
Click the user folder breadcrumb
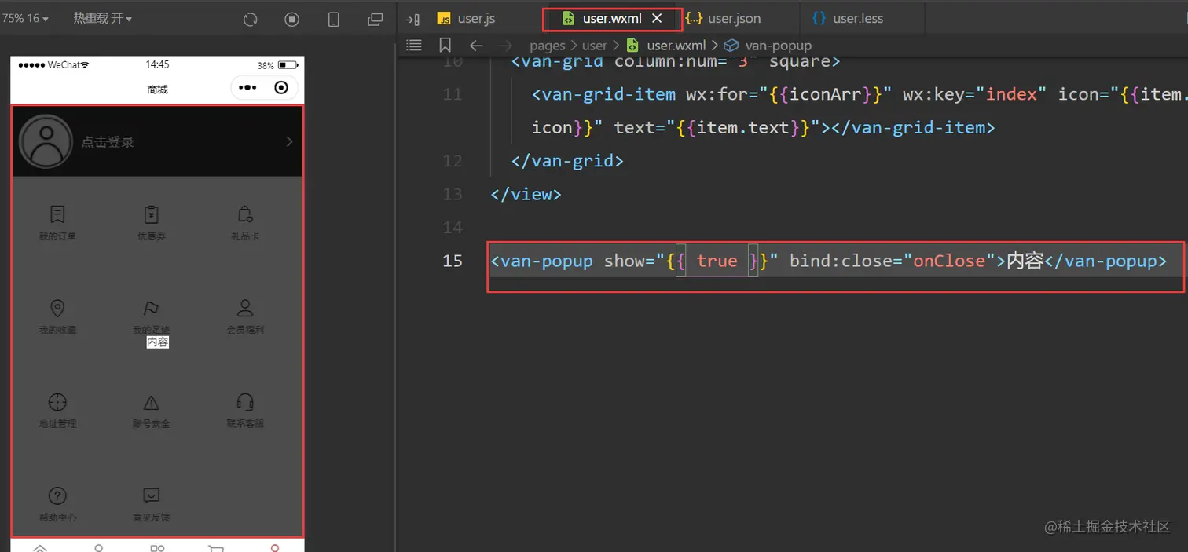(595, 46)
